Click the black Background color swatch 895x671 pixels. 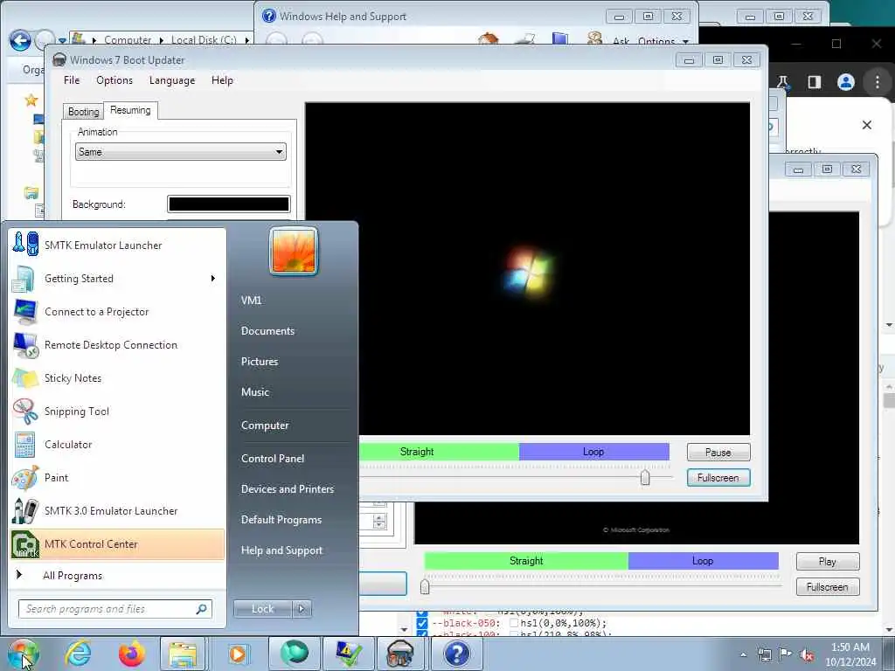228,204
